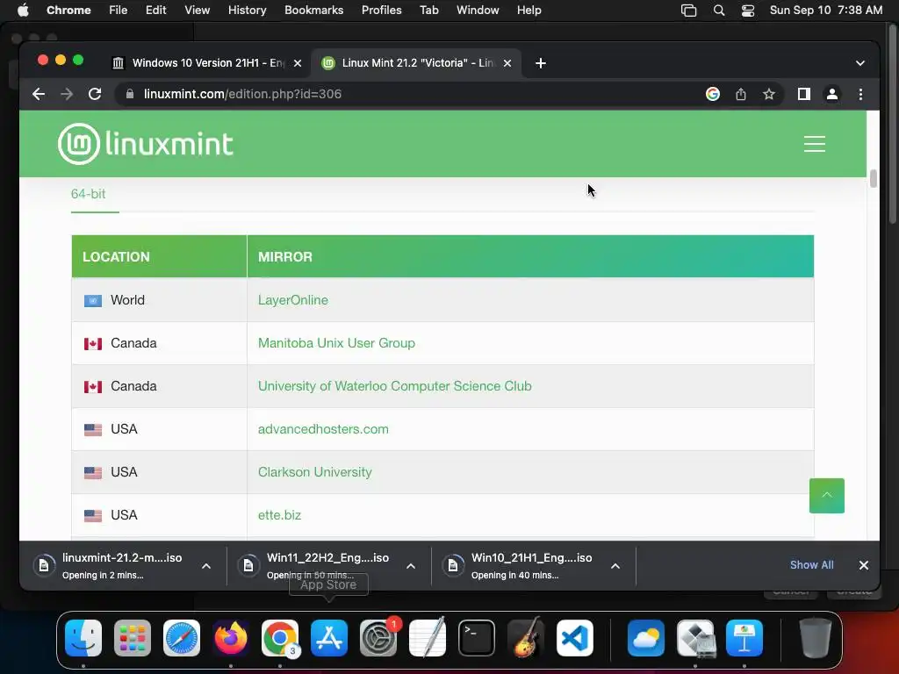The width and height of the screenshot is (899, 674).
Task: Open the Chrome profile menu
Action: (832, 94)
